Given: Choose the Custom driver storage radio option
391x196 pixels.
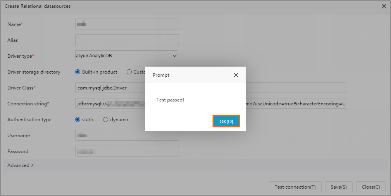Looking at the screenshot, I should click(129, 72).
